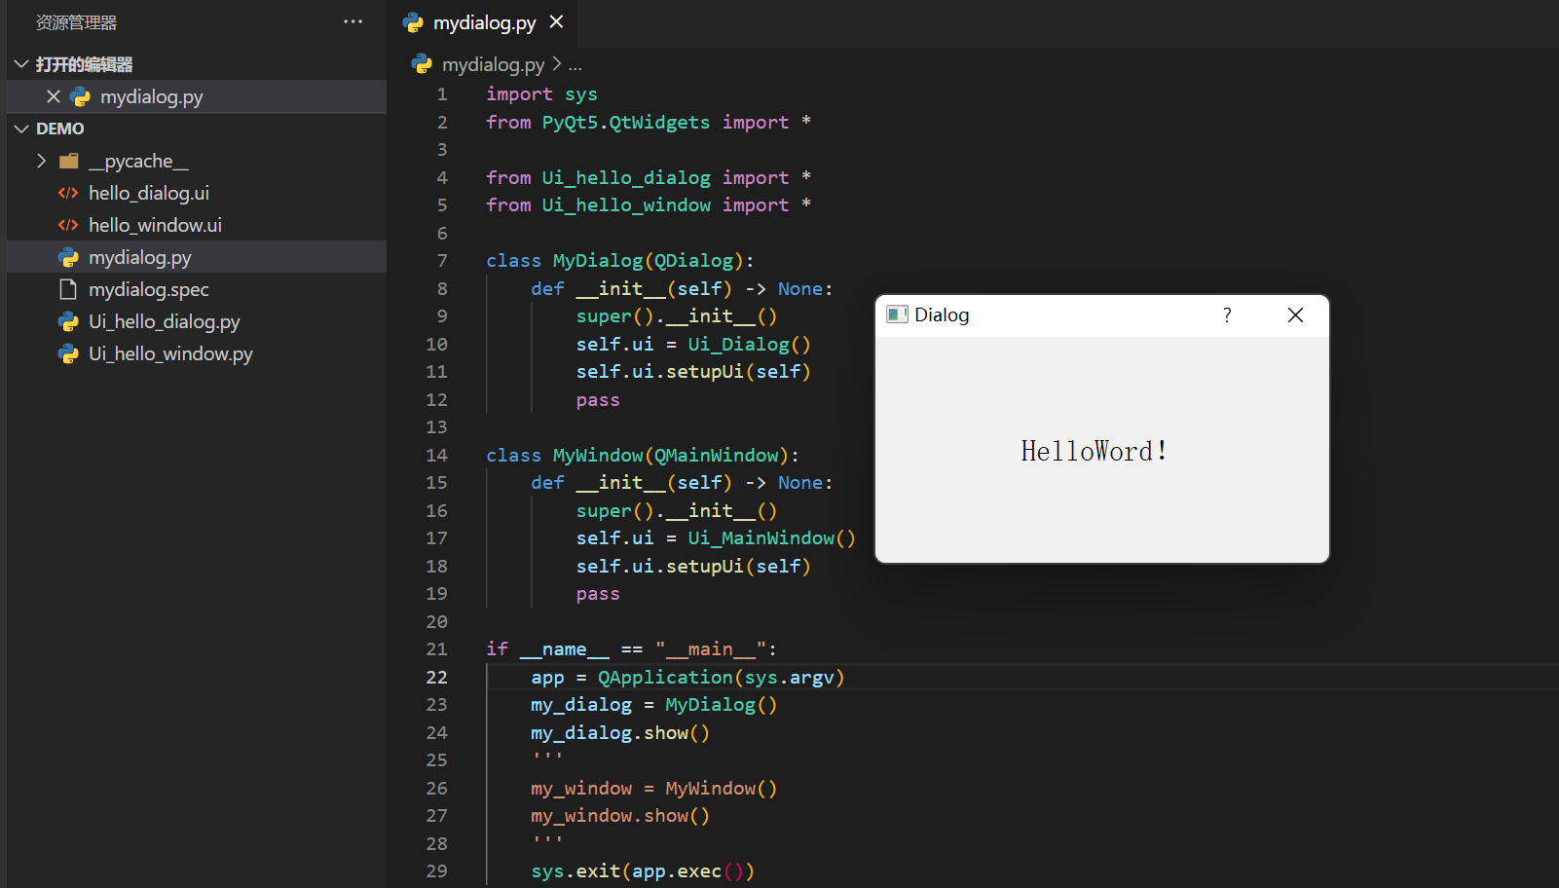Screen dimensions: 1559x888
Task: Close the mydialog.py editor tab
Action: [556, 21]
